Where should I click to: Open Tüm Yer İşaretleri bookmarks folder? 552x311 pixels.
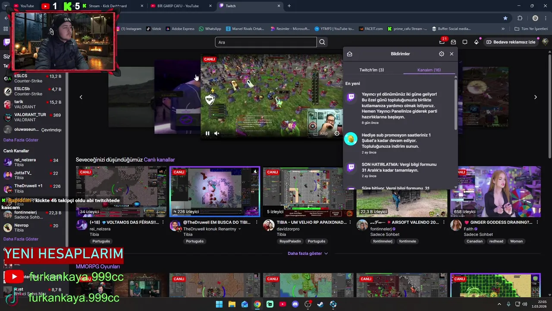(x=531, y=29)
